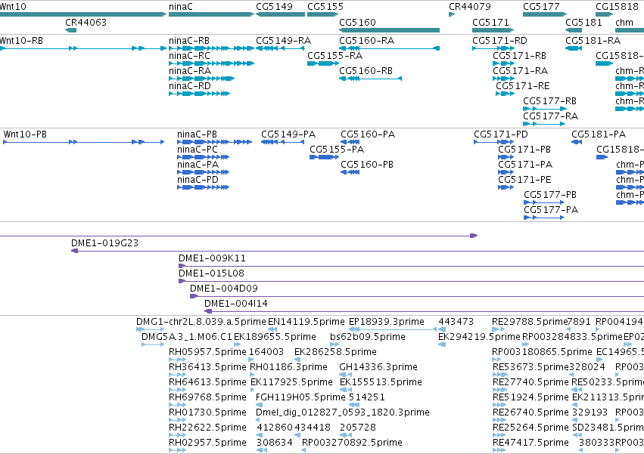
Task: Click the ninaC gene bar
Action: coord(212,14)
